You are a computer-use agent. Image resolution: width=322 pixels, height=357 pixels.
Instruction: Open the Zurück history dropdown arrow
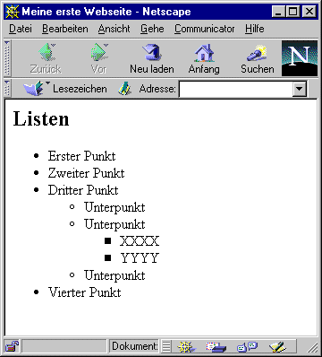click(53, 46)
